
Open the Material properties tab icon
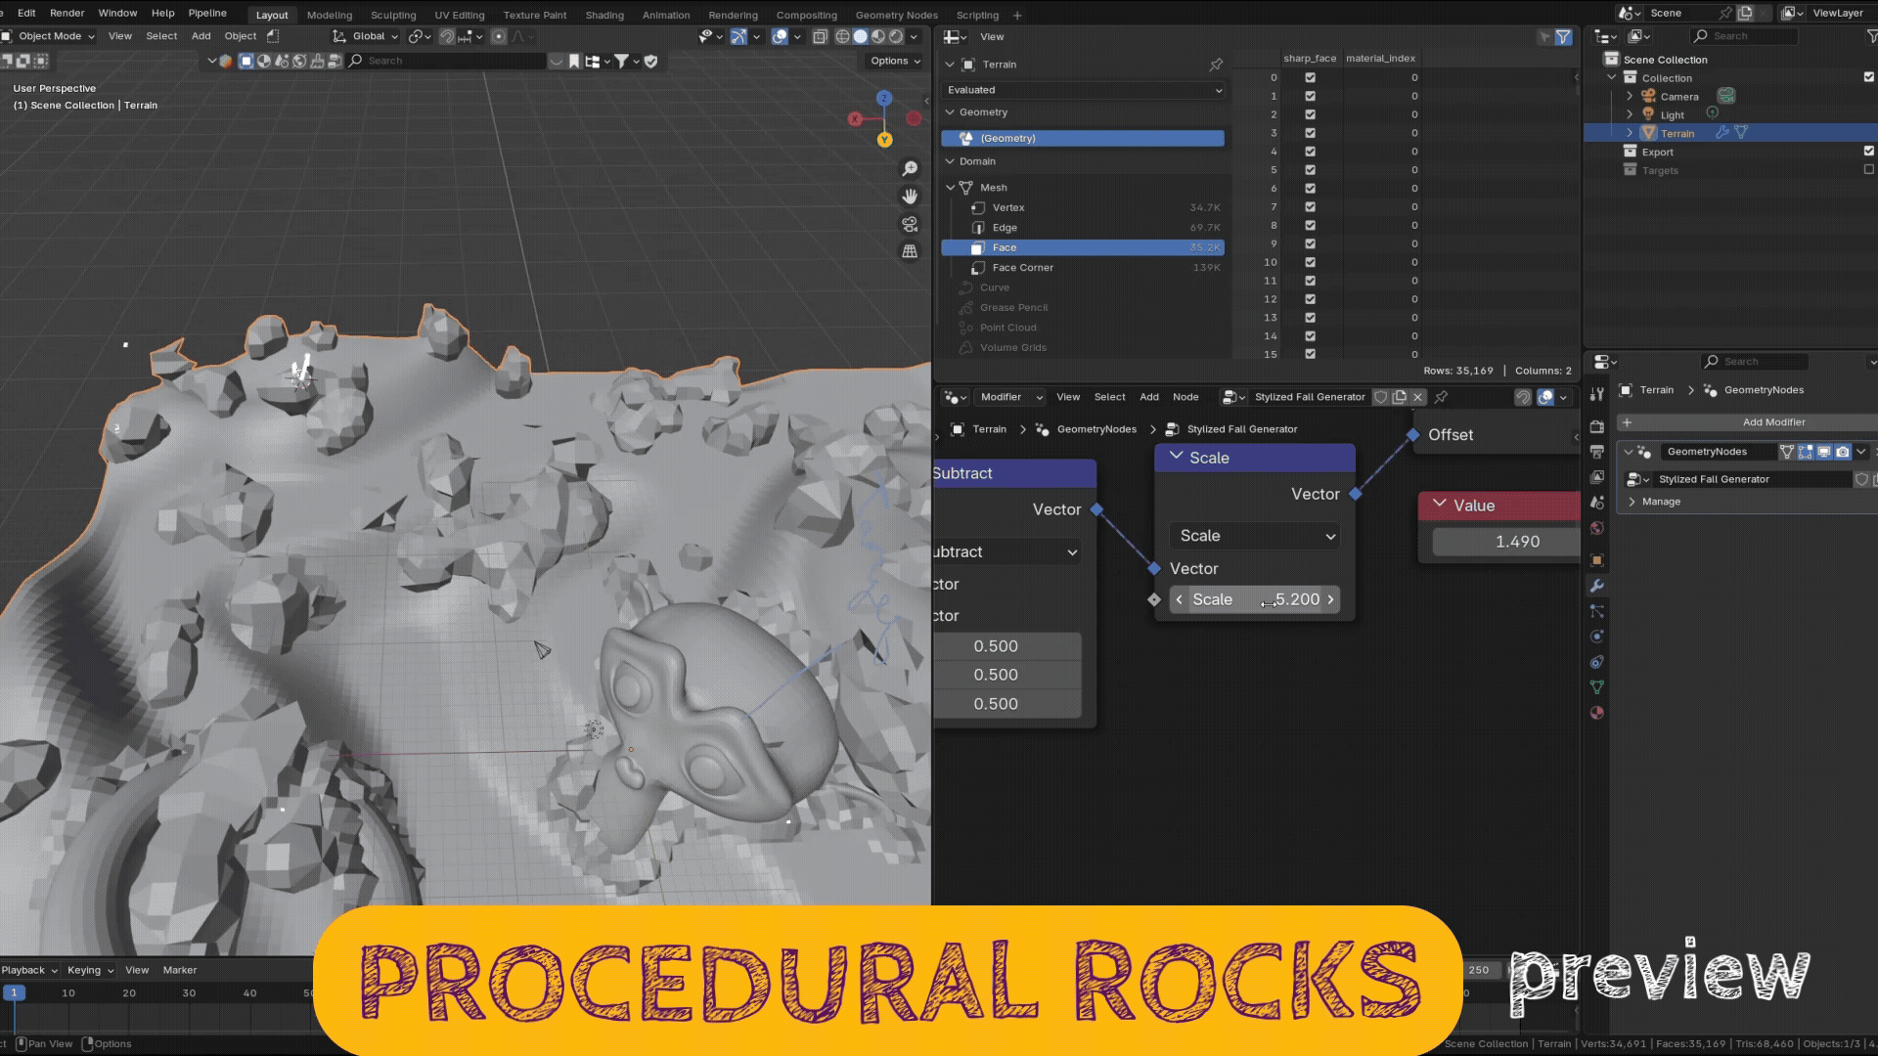pyautogui.click(x=1597, y=713)
